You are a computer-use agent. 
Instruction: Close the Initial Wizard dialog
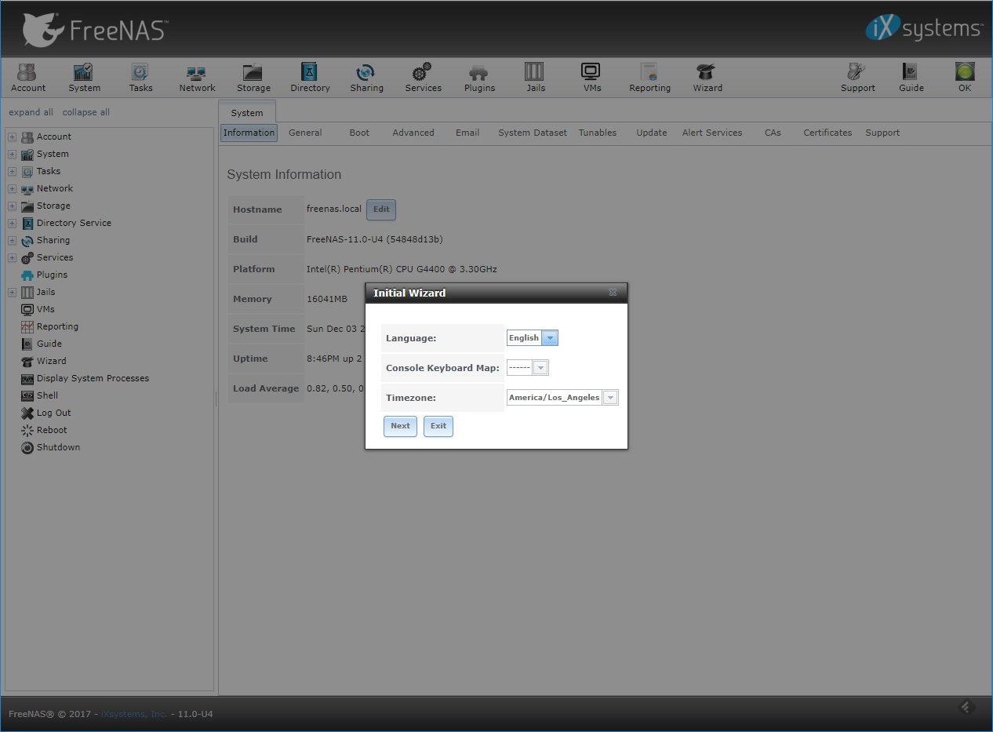click(613, 293)
